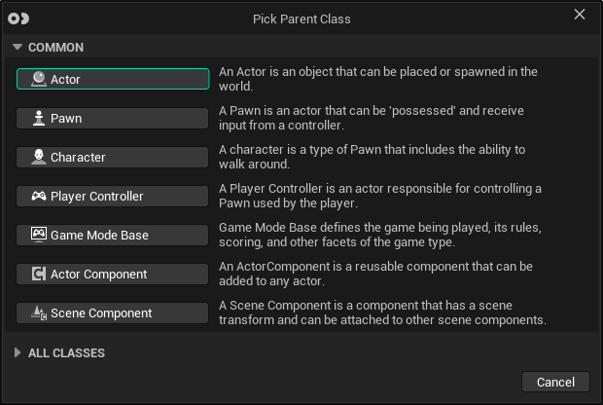Select Game Mode Base class

point(113,235)
